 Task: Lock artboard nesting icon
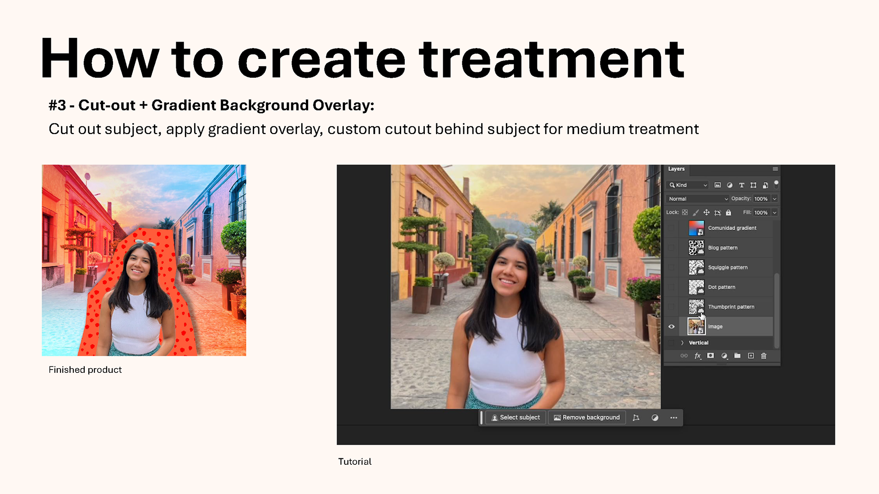[717, 213]
